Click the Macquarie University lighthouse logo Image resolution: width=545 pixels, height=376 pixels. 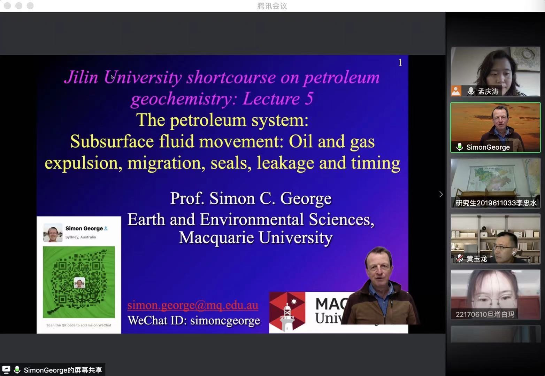point(287,312)
